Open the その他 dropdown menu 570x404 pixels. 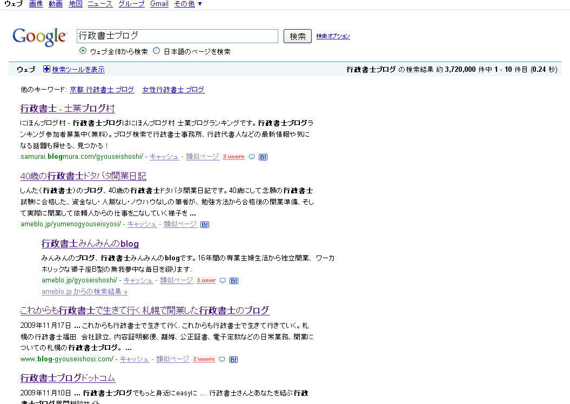[x=187, y=4]
